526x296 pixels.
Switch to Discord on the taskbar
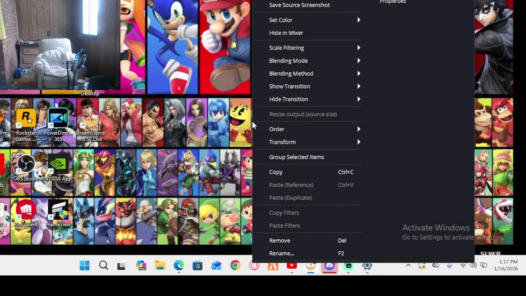point(329,266)
